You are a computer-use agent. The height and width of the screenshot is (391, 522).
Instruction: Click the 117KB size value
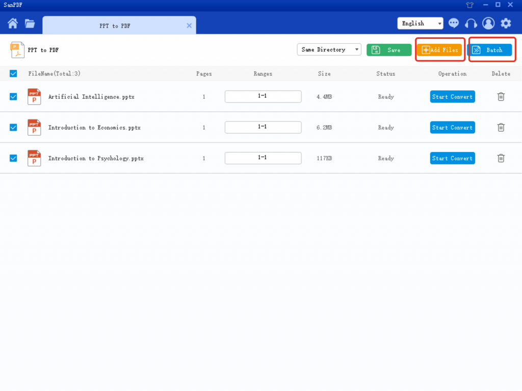324,158
